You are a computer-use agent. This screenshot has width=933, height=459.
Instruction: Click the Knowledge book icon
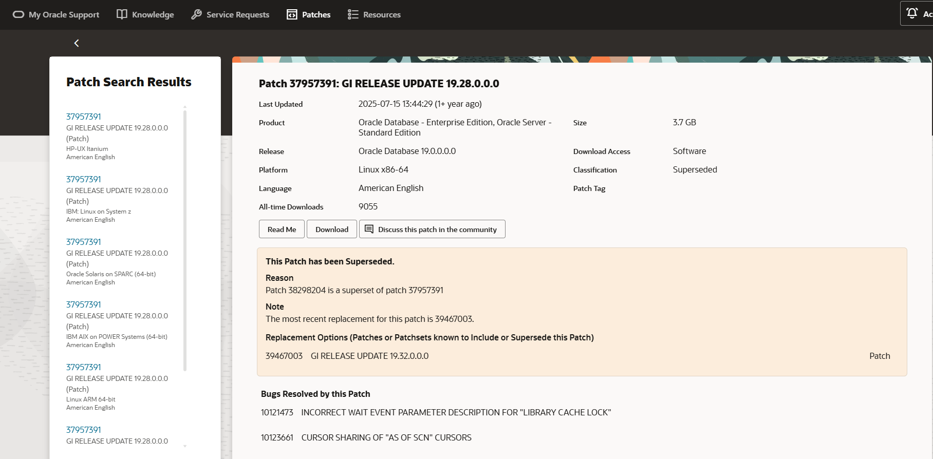click(122, 14)
